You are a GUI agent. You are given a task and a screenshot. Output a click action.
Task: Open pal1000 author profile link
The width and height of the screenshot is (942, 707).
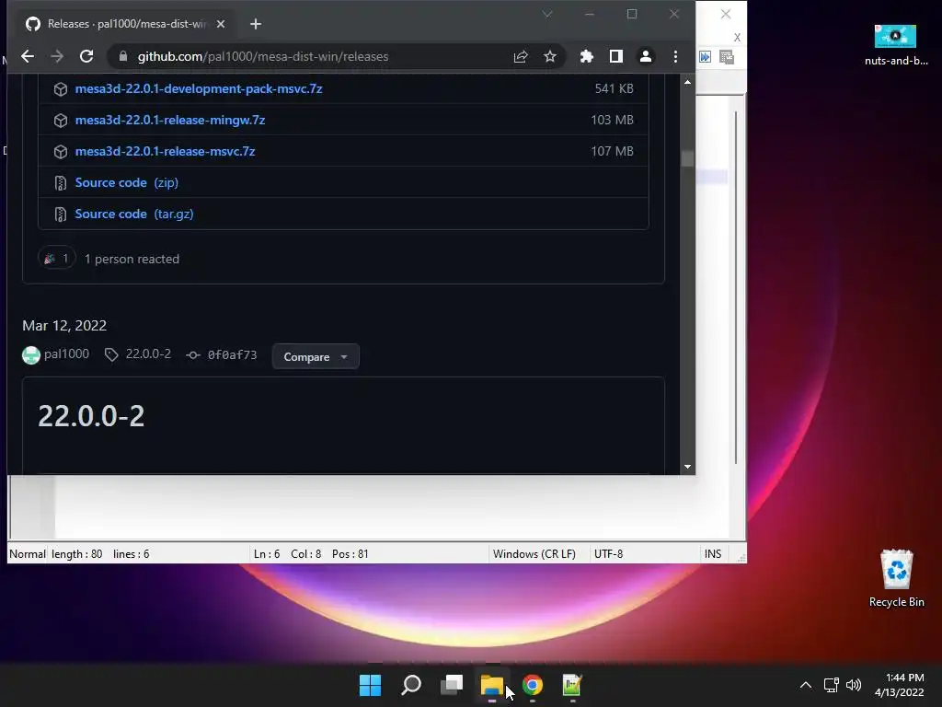(x=66, y=354)
